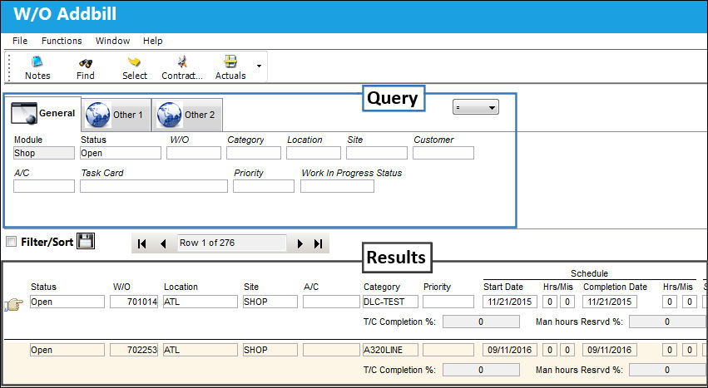Click the Find binoculars icon
The image size is (708, 388).
coord(86,67)
